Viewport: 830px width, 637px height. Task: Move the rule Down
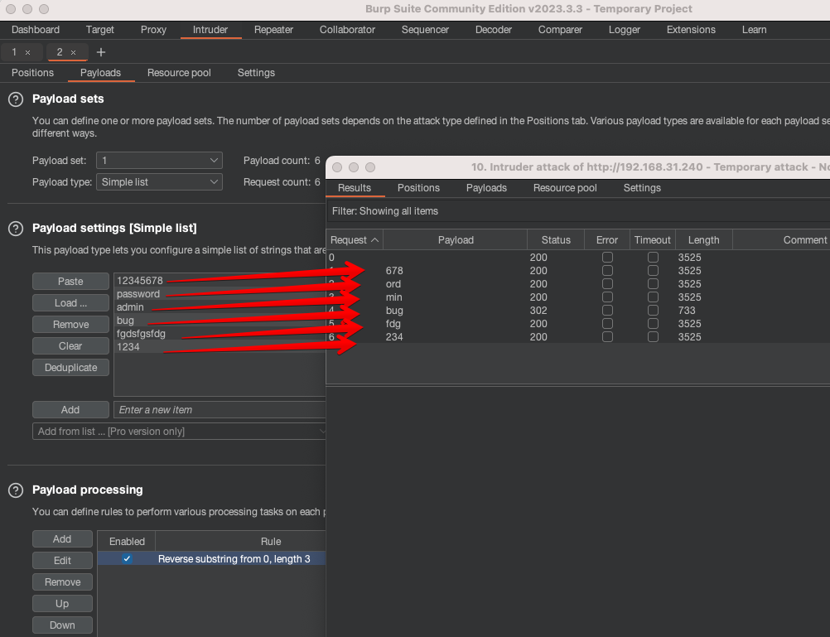[x=62, y=625]
